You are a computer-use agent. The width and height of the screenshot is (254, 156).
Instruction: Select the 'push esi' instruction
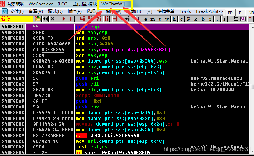pos(87,78)
